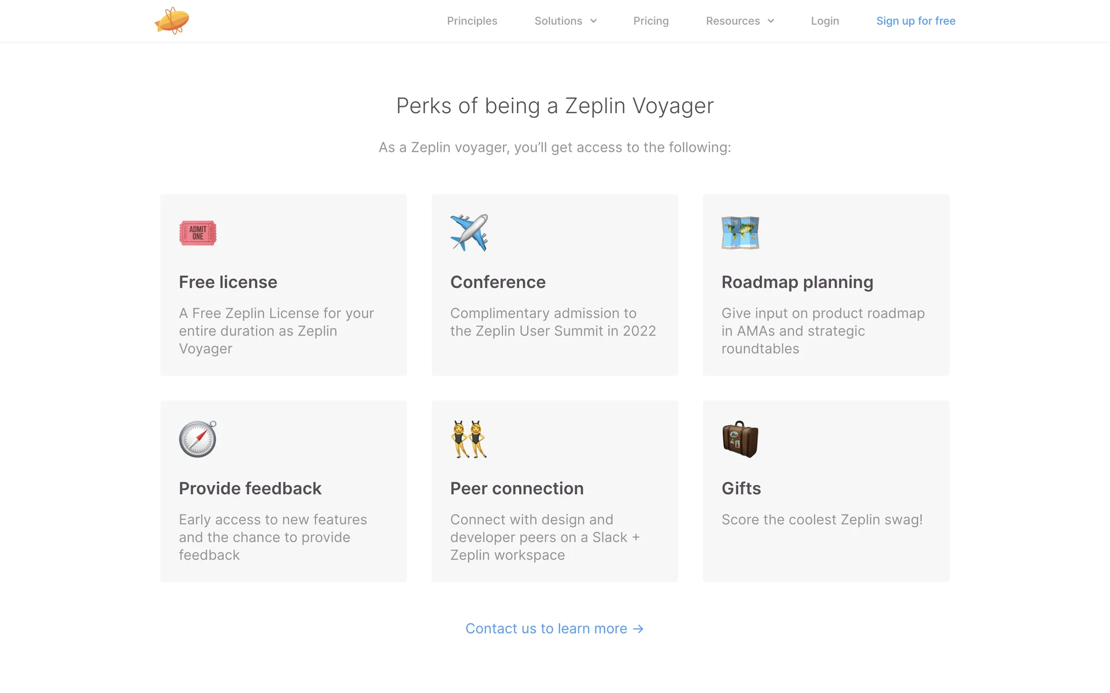
Task: Click the airplane icon in the Conference card
Action: [469, 233]
